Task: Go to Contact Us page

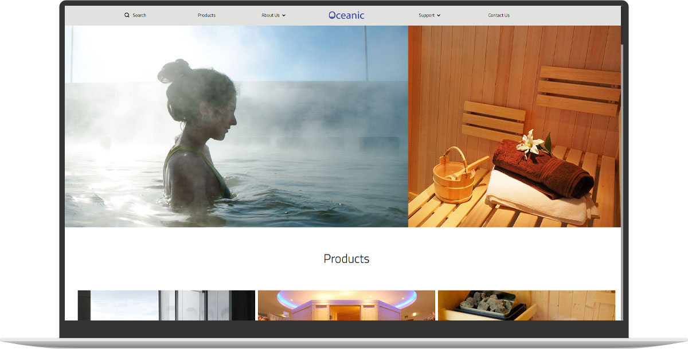Action: click(x=499, y=15)
